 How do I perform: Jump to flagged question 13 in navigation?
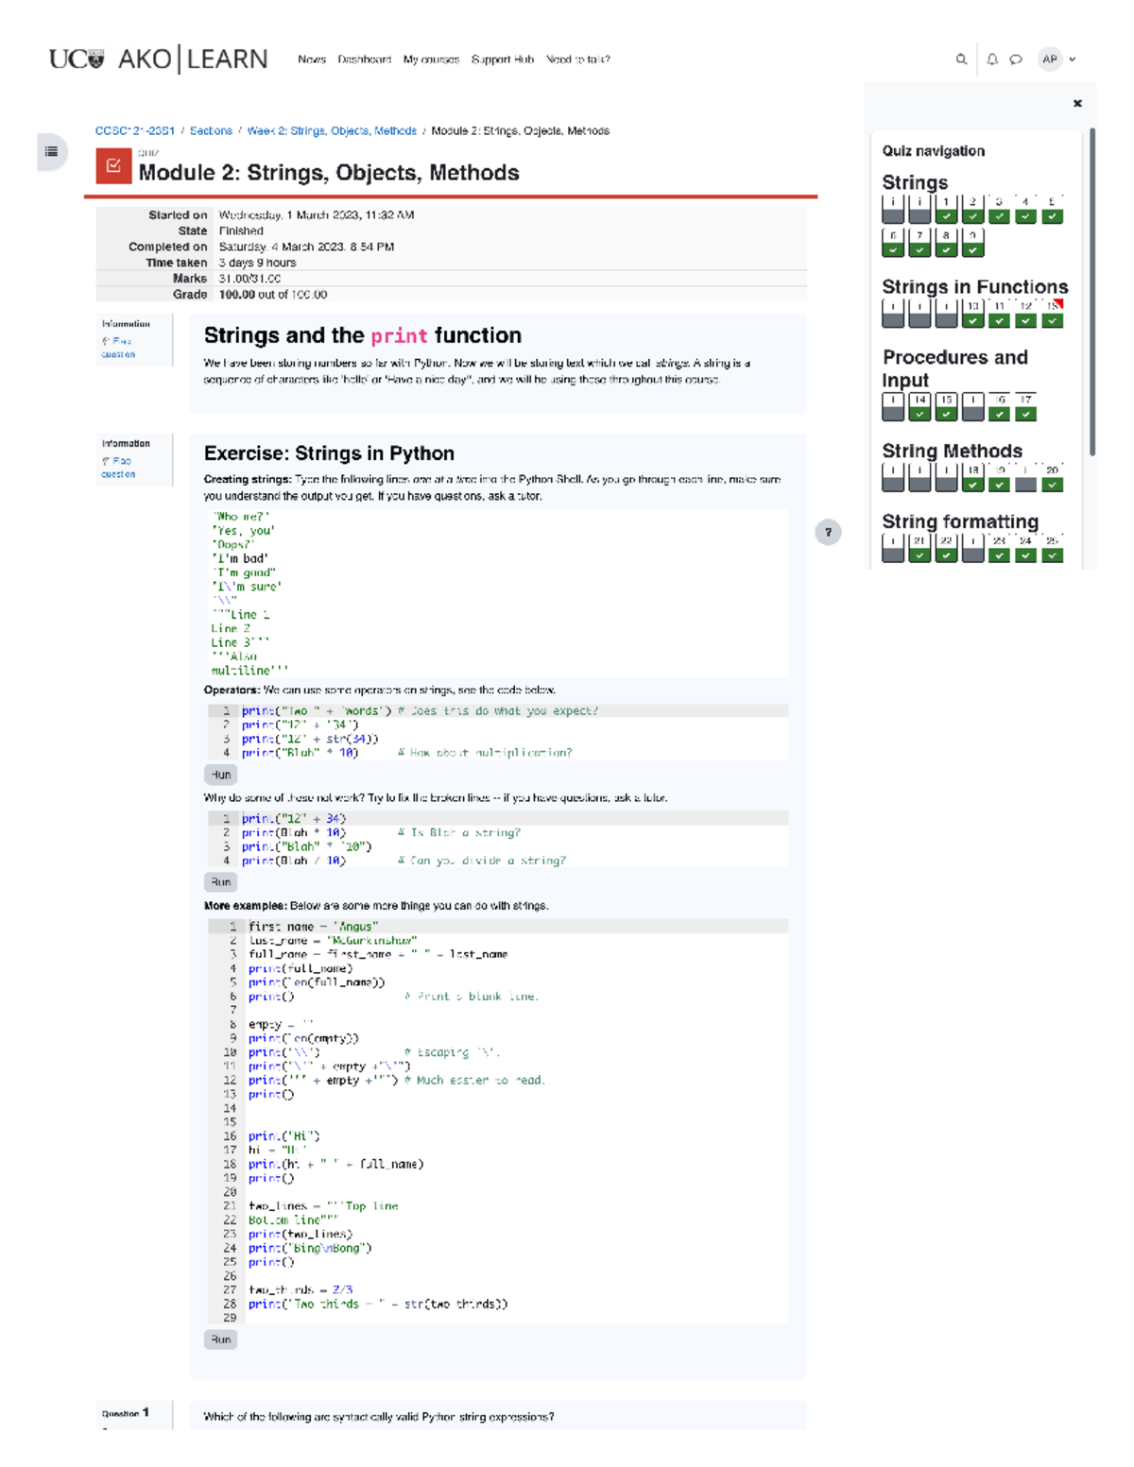(1053, 314)
